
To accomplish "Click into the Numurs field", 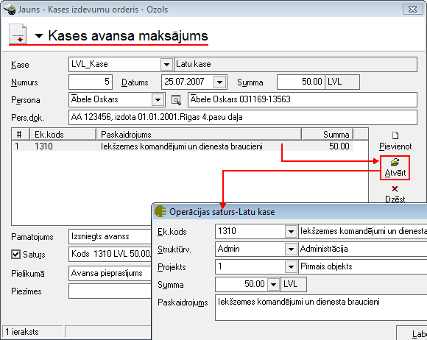I will (x=91, y=82).
